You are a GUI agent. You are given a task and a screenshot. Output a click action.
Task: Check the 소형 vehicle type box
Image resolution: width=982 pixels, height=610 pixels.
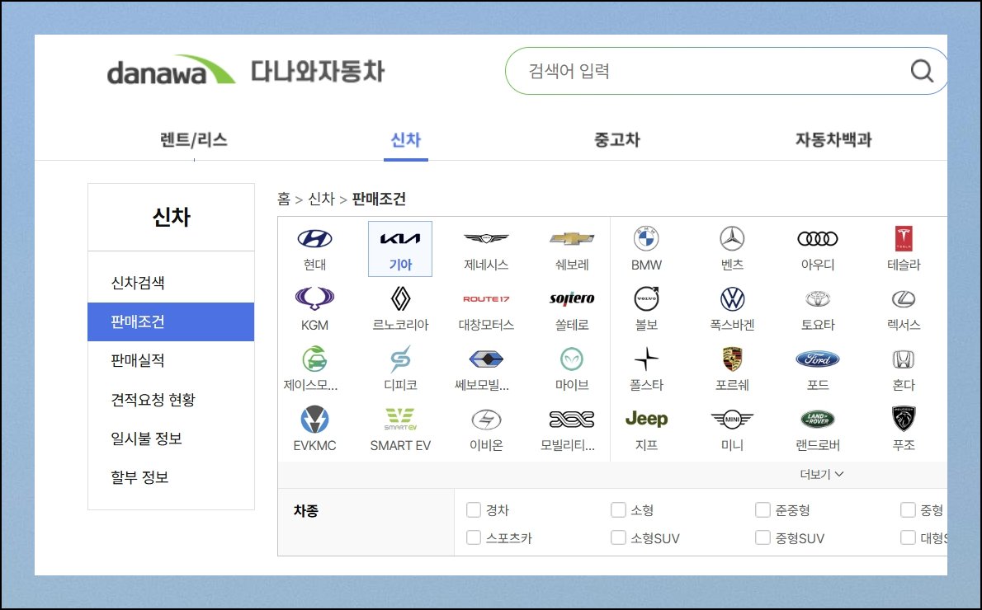point(618,510)
